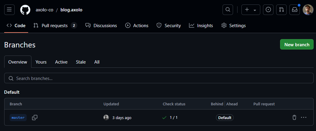This screenshot has width=316, height=131.
Task: Delete master branch using trash icon
Action: pos(294,118)
